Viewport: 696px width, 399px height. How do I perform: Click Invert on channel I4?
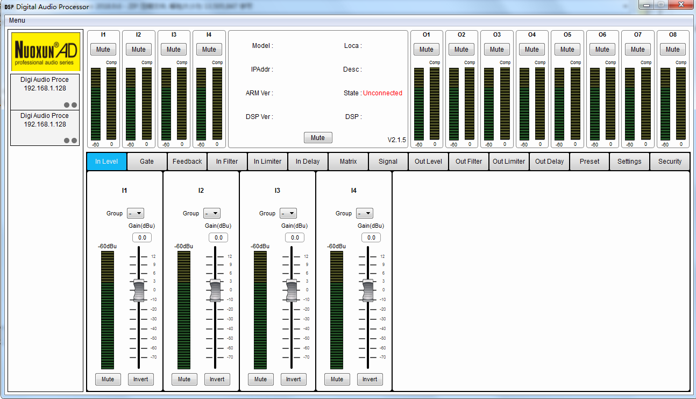370,379
